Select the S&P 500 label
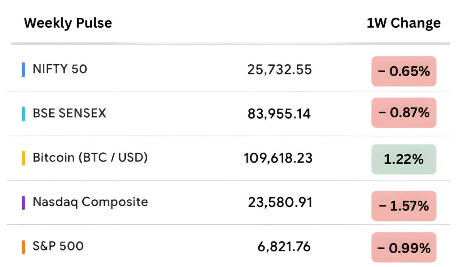The height and width of the screenshot is (267, 458). [58, 246]
